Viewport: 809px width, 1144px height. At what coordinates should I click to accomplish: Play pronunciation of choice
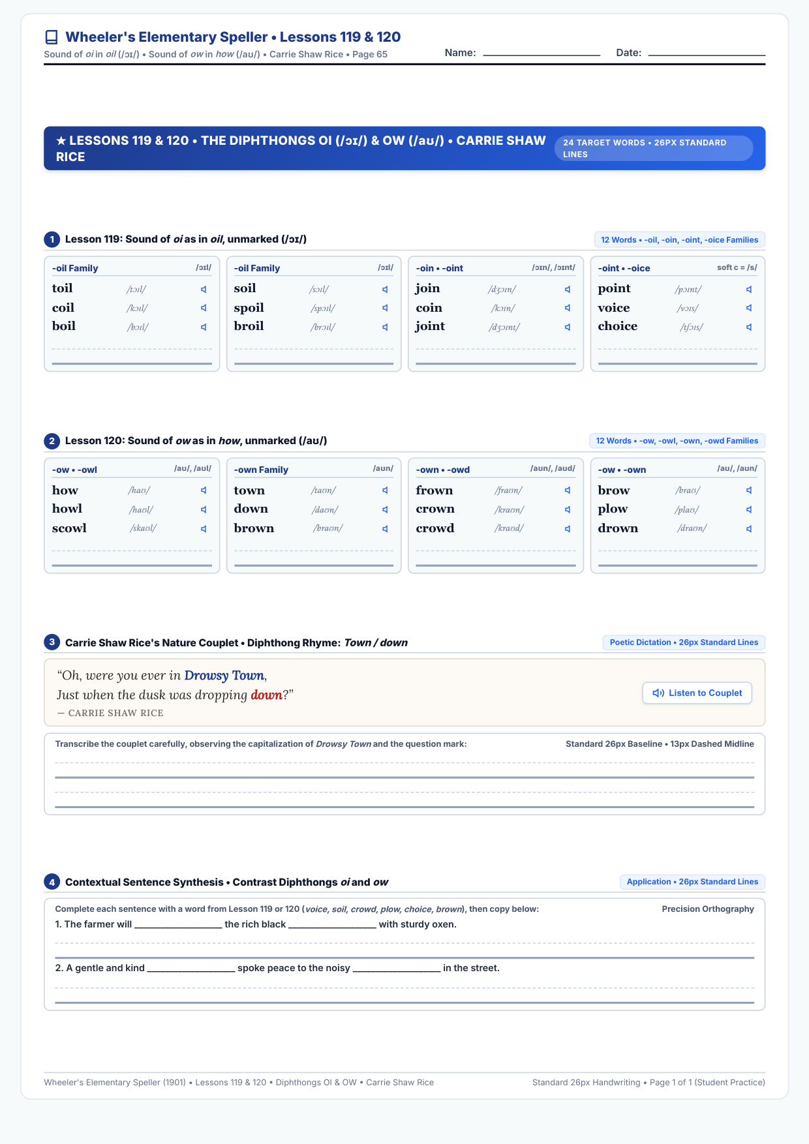(749, 327)
